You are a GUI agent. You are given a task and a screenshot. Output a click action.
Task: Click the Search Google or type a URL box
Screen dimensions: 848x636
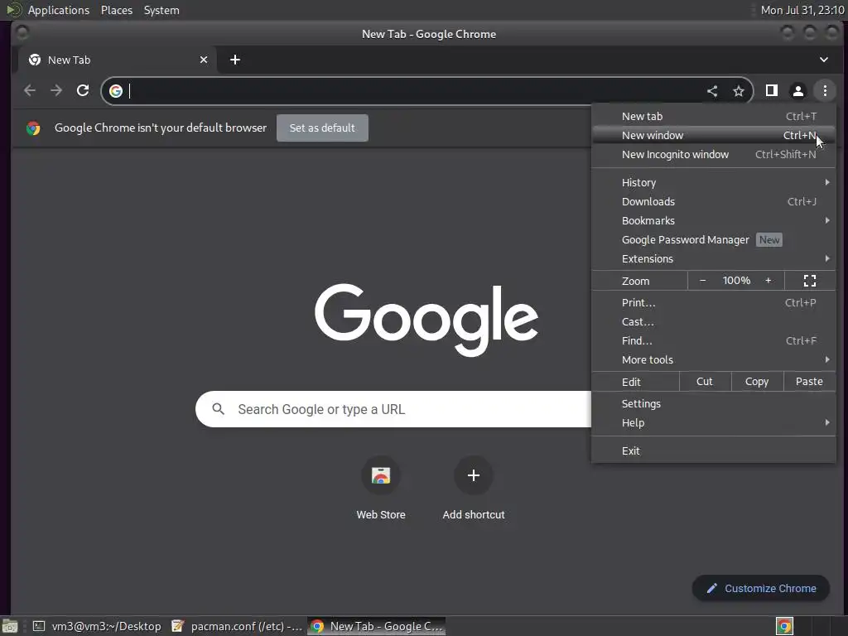coord(393,409)
